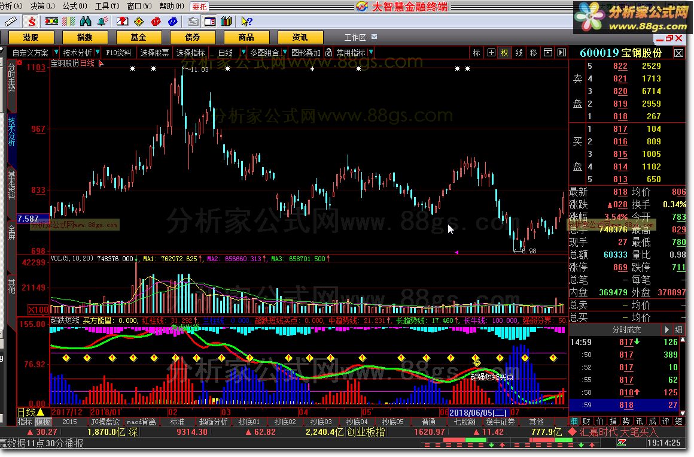Click the 港股 yellow button
Screen dimensions: 694x457
[31, 37]
